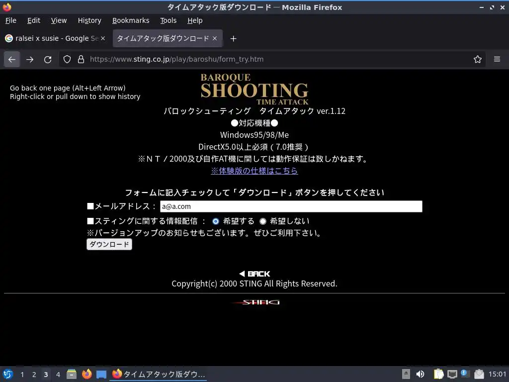
Task: Click the screenshot camera tray icon
Action: tap(479, 374)
